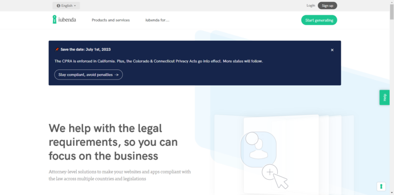Click Stay compliant, avoid penalties button

pyautogui.click(x=88, y=75)
